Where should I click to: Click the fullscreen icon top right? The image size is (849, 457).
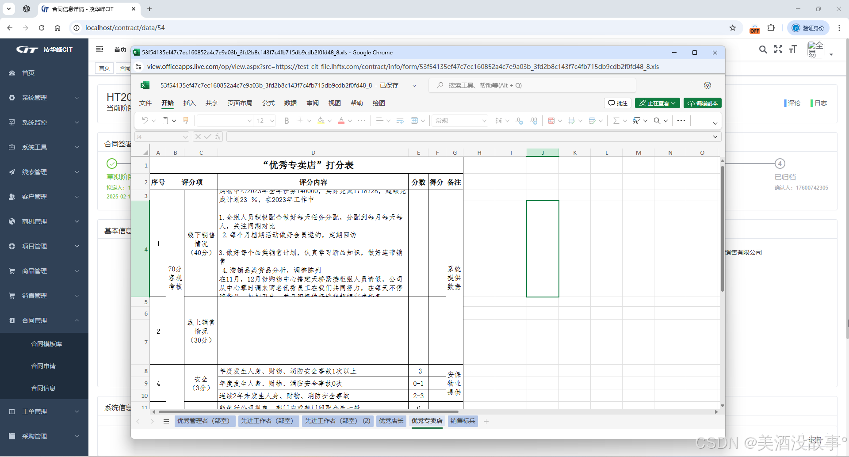point(778,50)
